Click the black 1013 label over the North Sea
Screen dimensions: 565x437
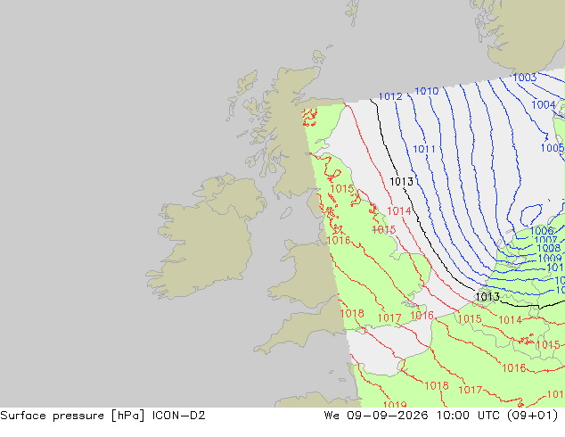tap(401, 181)
